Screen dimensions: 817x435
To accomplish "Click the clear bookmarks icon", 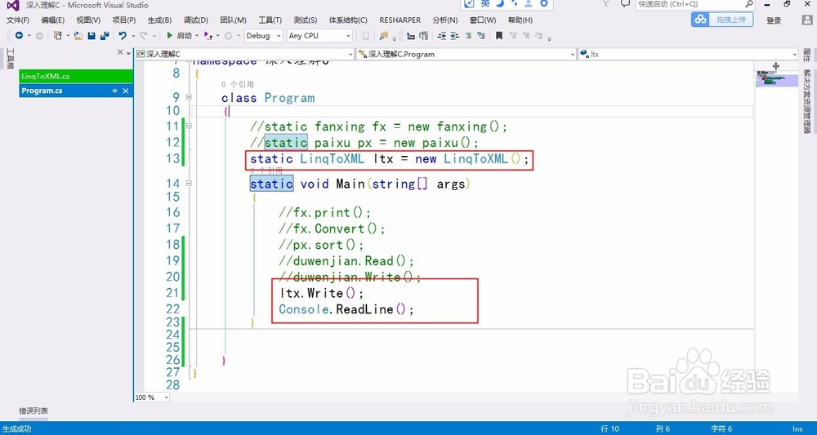I will pos(538,35).
